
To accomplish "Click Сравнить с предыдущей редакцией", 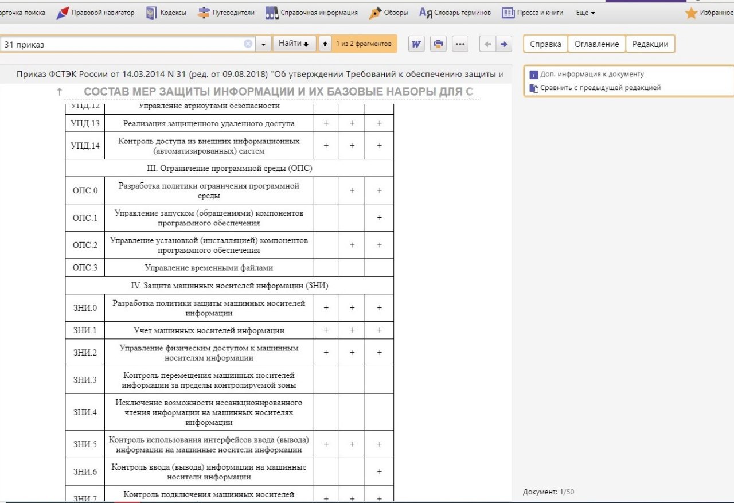I will (x=595, y=88).
